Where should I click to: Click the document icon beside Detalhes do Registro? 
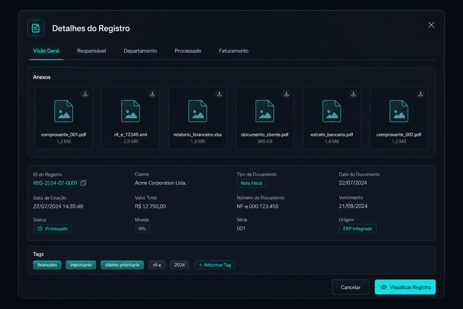pos(36,28)
